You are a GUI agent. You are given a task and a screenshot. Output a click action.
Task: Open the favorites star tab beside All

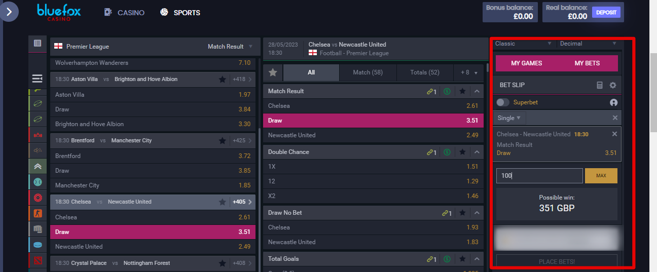tap(273, 72)
